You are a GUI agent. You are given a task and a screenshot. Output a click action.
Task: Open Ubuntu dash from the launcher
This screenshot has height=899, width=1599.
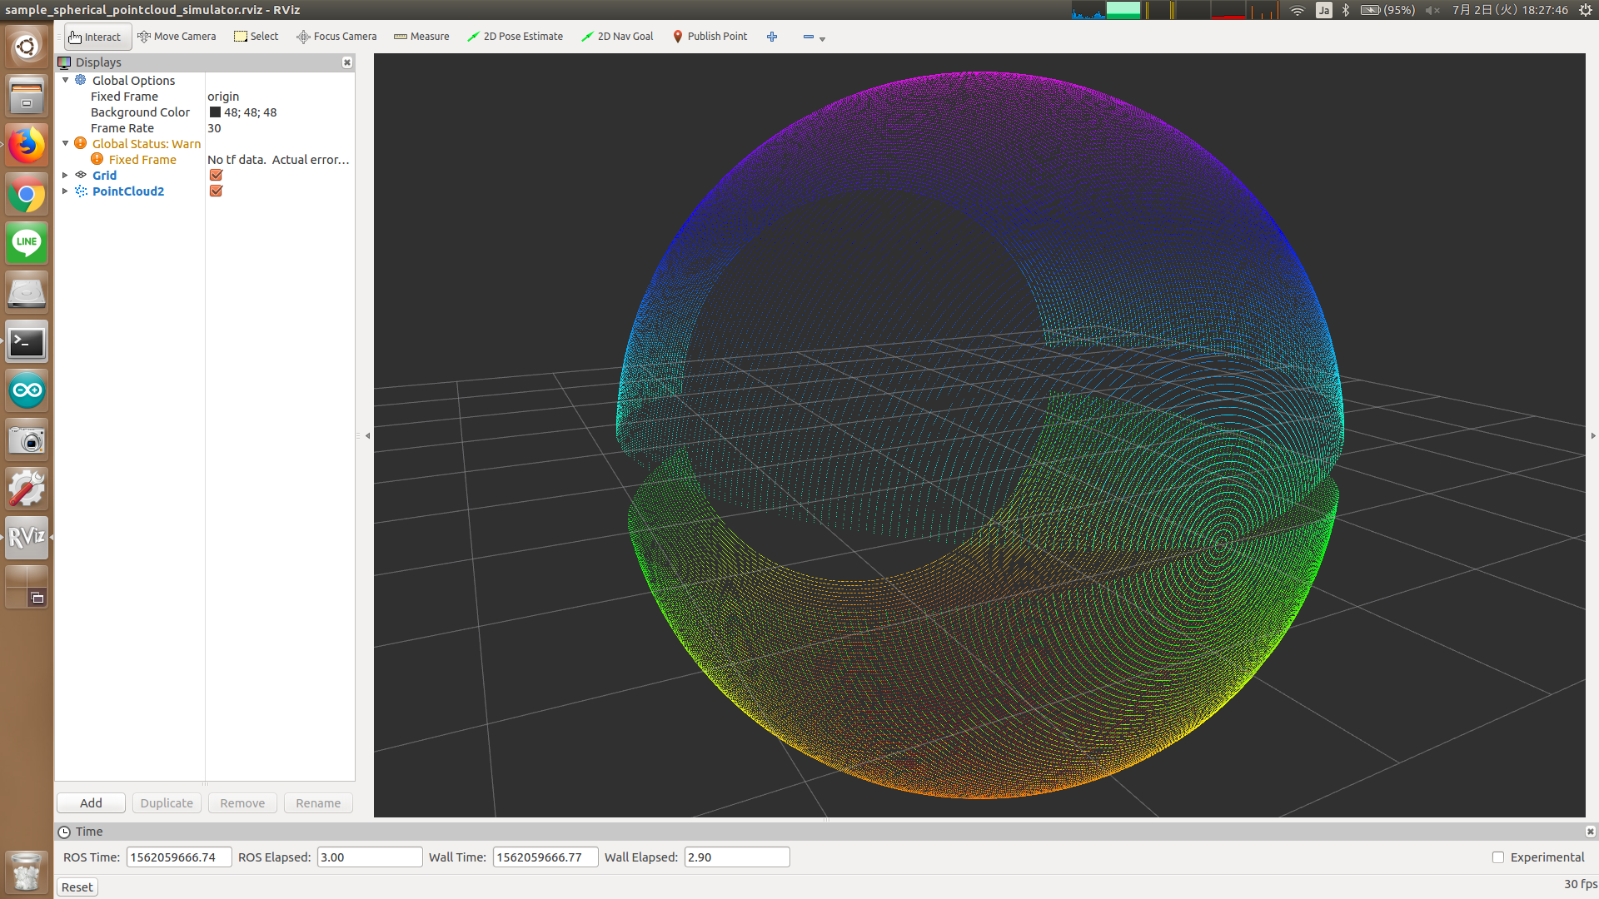pos(27,47)
